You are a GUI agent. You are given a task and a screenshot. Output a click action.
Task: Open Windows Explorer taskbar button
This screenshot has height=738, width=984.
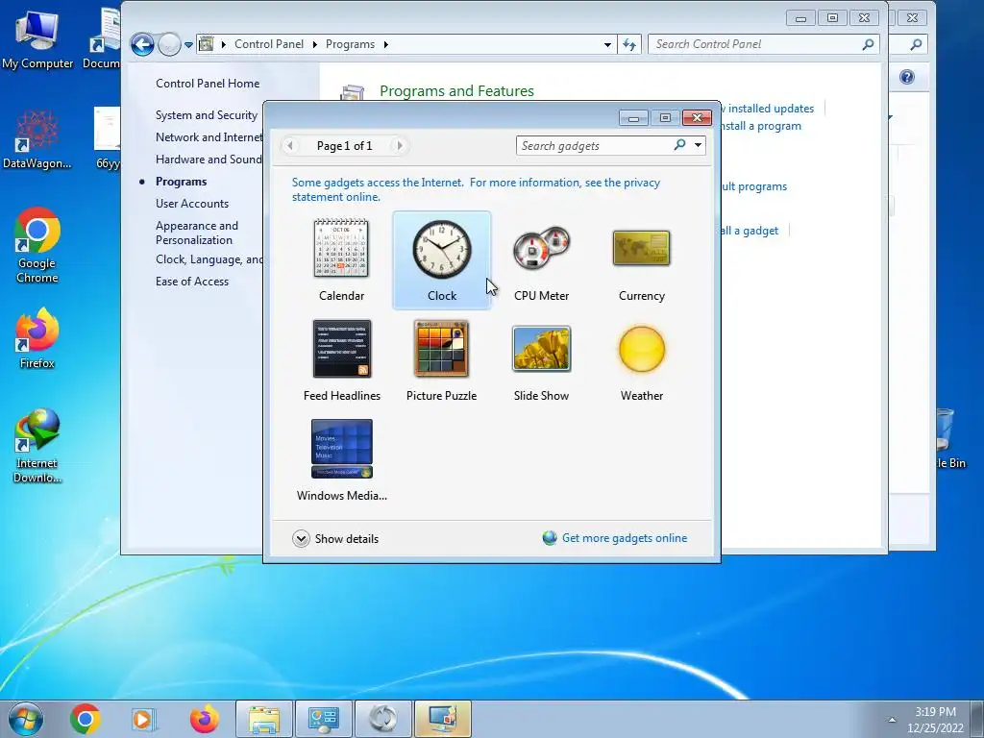[264, 719]
